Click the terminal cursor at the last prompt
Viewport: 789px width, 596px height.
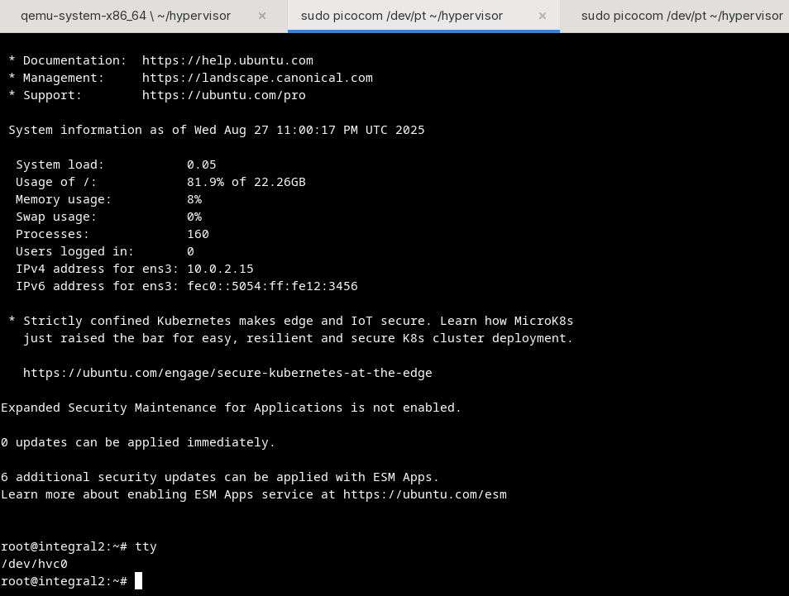click(139, 581)
